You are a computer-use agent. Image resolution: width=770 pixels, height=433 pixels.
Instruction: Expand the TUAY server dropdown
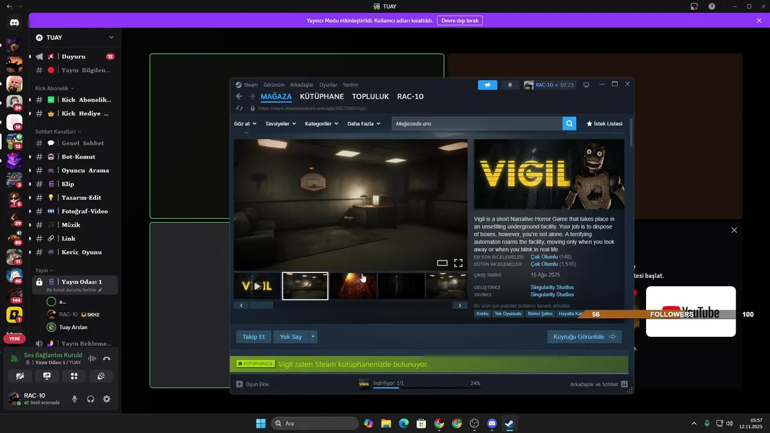tap(111, 37)
